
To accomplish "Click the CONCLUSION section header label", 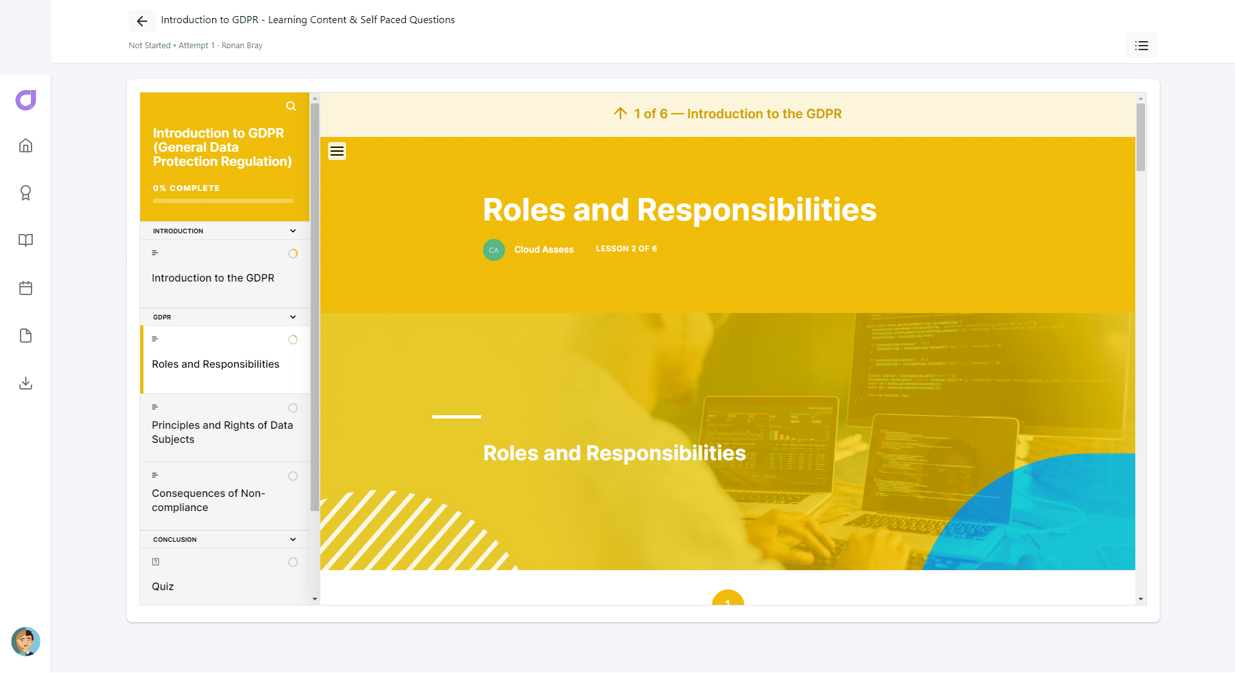I will 175,540.
